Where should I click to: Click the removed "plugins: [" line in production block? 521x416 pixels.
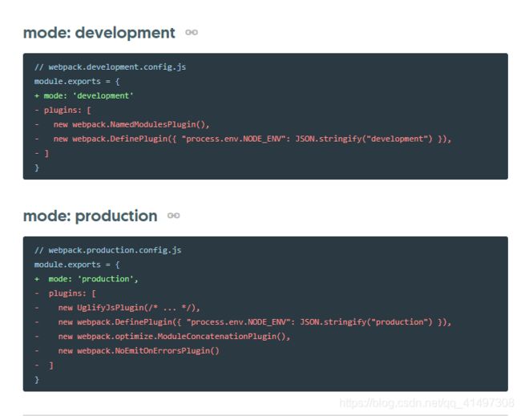pos(65,293)
